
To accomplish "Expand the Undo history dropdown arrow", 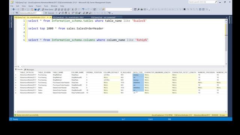I will 86,9.
